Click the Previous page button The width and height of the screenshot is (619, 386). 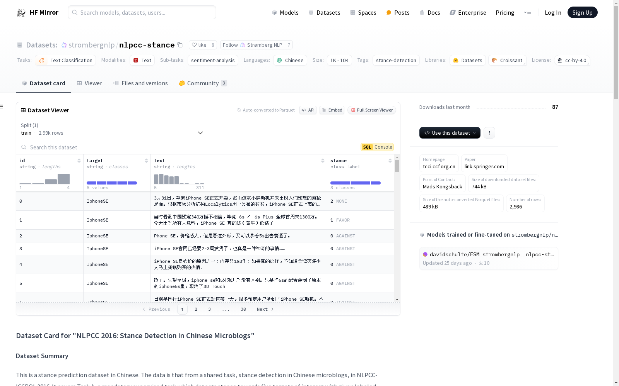(x=156, y=309)
